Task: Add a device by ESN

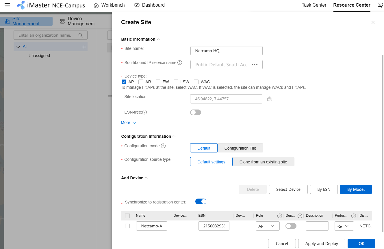Action: (x=324, y=189)
